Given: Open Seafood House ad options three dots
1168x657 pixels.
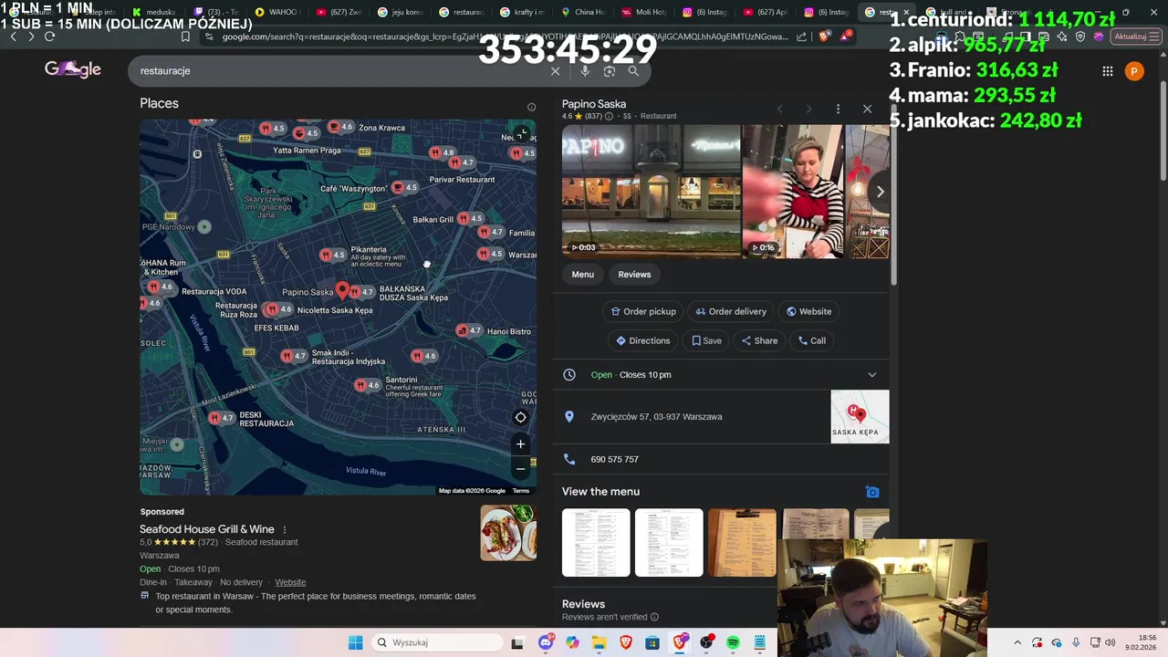Looking at the screenshot, I should 285,529.
